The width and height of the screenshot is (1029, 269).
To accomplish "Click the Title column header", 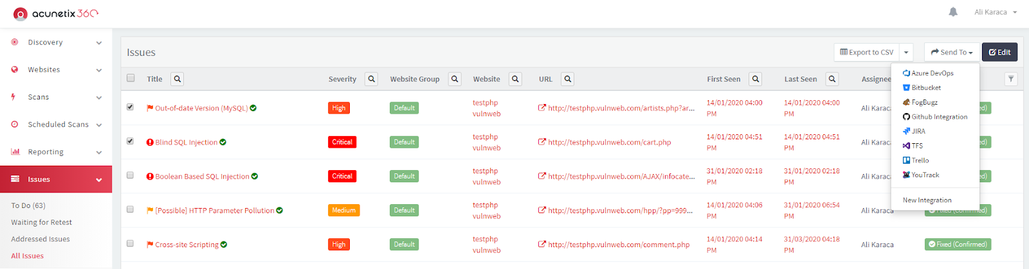I will [x=154, y=79].
